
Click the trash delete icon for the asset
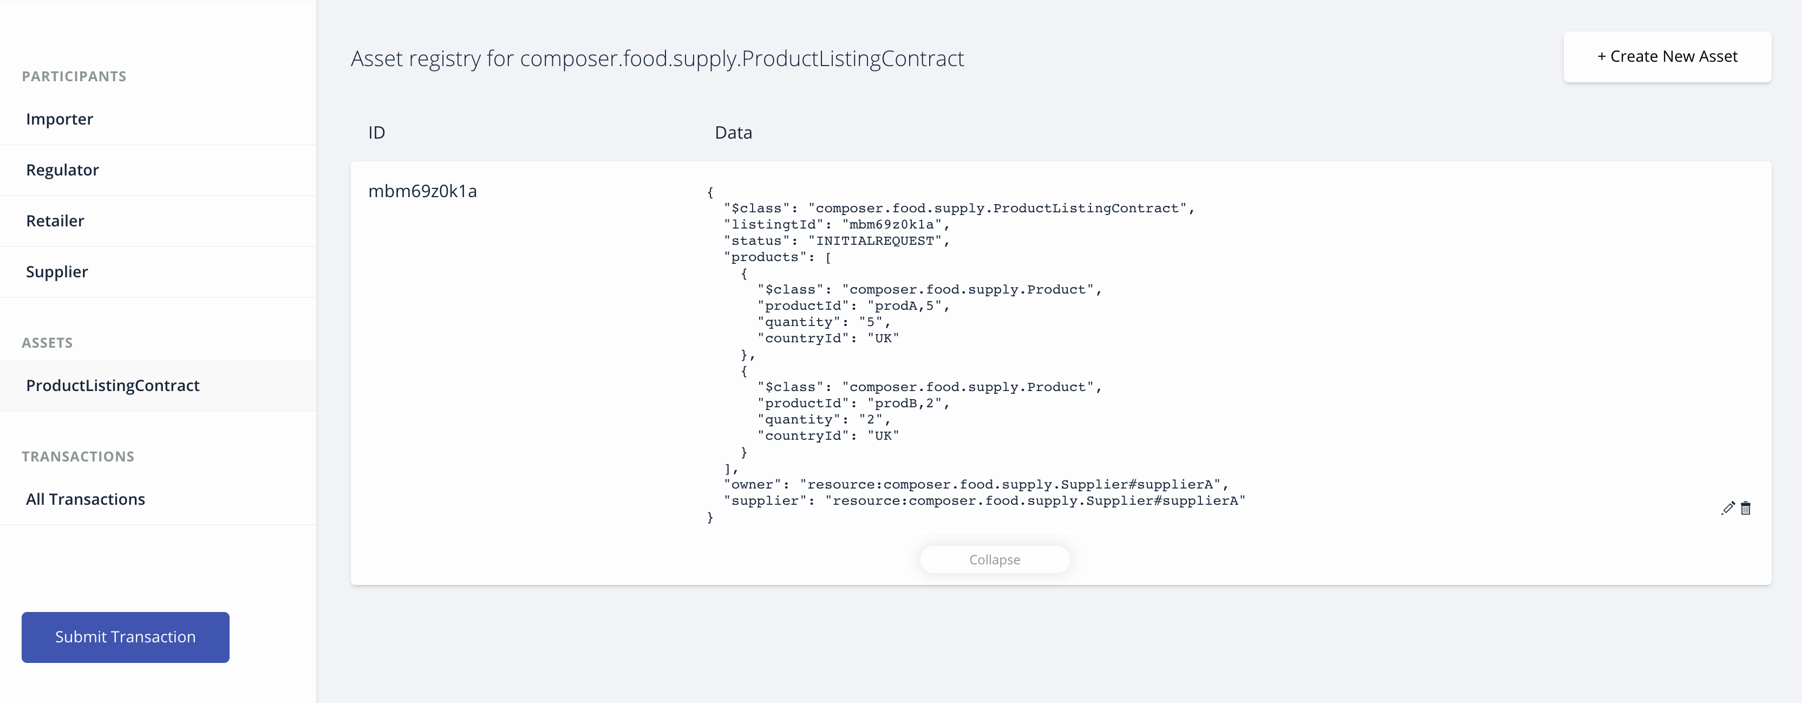coord(1745,508)
